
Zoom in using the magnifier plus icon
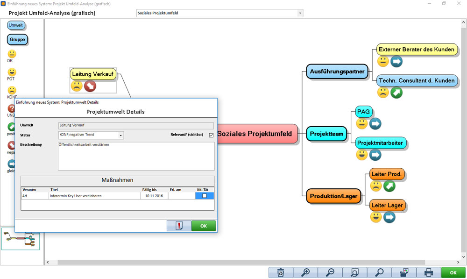tap(305, 272)
